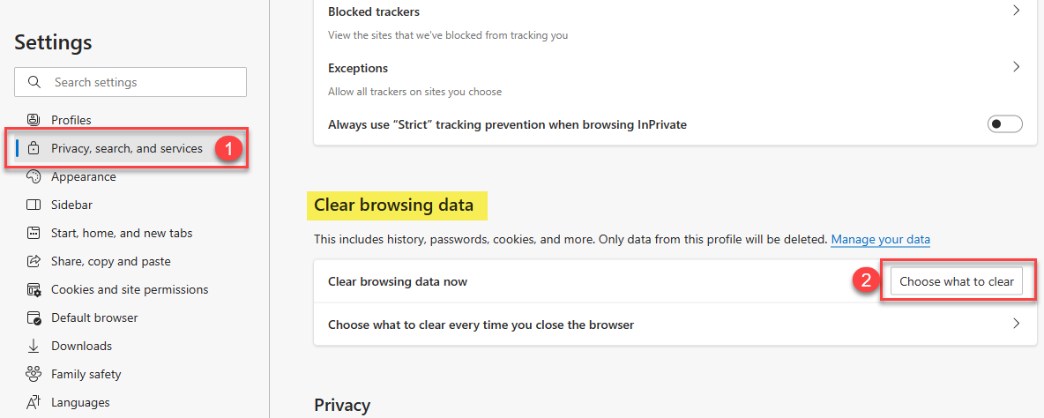Screen dimensions: 1044x418
Task: Click the Appearance palette icon
Action: pos(34,176)
